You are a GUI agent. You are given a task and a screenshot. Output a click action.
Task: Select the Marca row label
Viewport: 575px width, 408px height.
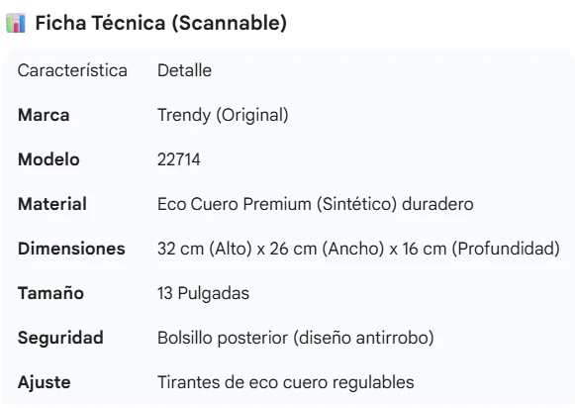[x=44, y=115]
